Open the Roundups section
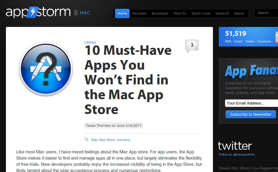This screenshot has width=278, height=172. (160, 13)
